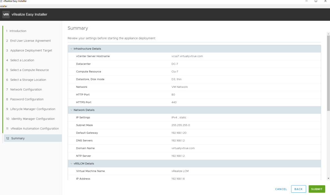The image size is (330, 195).
Task: Jump to Select a Location step
Action: click(20, 60)
